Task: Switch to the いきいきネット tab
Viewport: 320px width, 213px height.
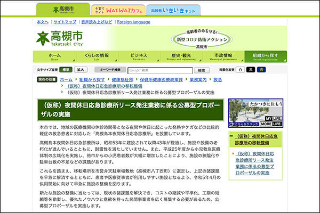Action: coord(173,11)
